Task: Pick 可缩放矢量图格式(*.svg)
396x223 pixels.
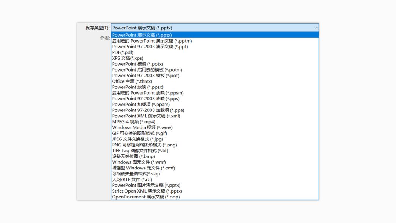Action: pos(215,174)
